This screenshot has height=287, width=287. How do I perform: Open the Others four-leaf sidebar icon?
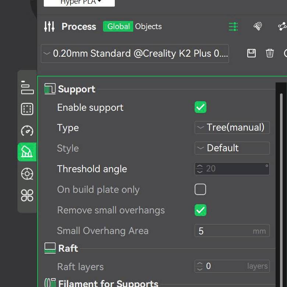(x=27, y=195)
